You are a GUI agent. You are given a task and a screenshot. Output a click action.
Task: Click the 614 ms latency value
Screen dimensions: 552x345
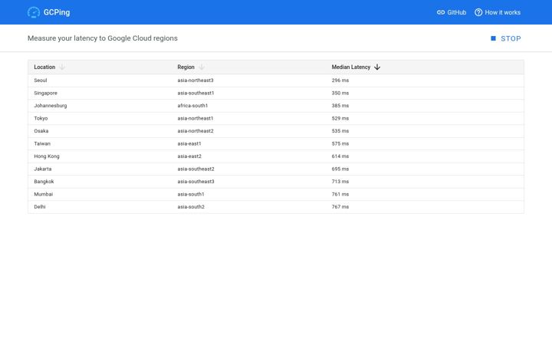[340, 156]
